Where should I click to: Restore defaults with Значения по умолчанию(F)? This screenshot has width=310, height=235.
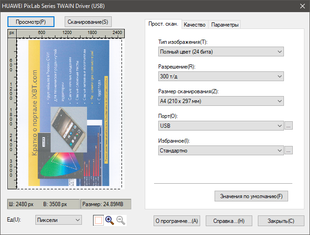251,196
